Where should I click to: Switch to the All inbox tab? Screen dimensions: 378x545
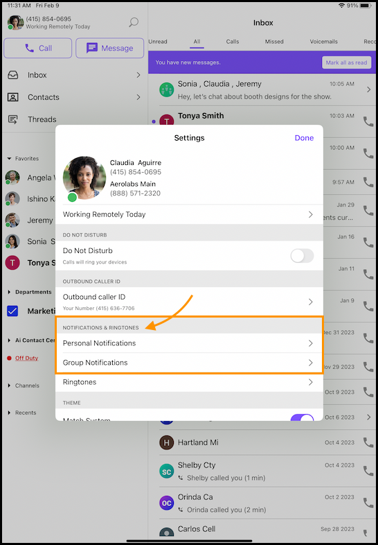tap(197, 42)
